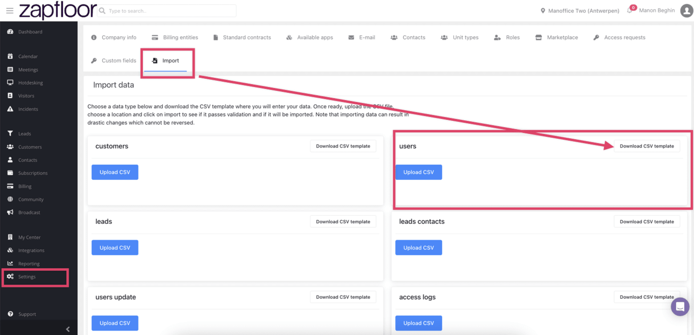This screenshot has width=694, height=335.
Task: Upload CSV for access logs
Action: point(419,323)
